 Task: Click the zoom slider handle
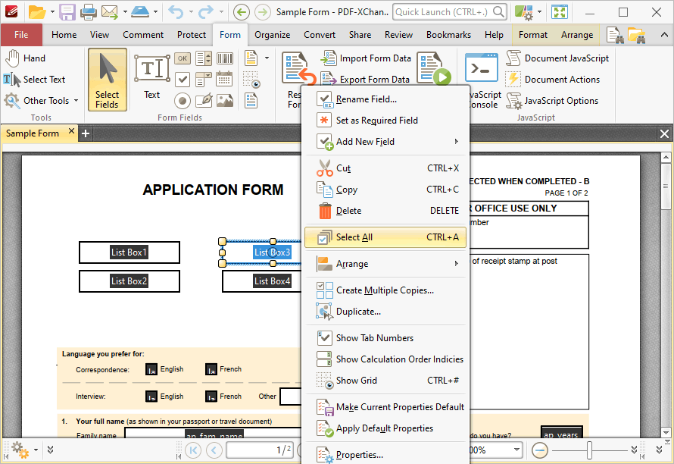tap(589, 450)
